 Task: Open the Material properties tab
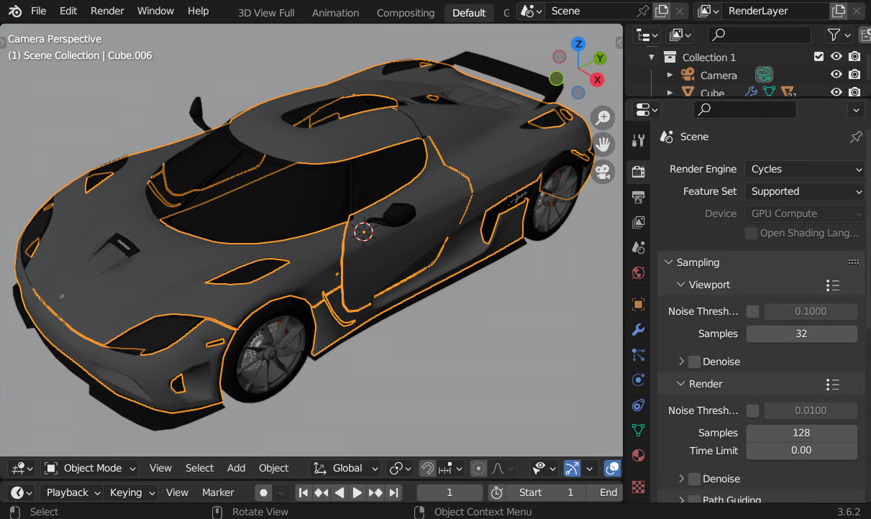[638, 455]
